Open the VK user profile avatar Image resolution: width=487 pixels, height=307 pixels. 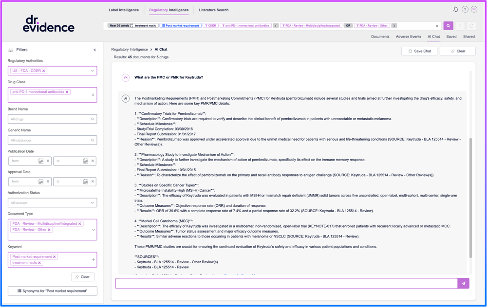click(474, 9)
